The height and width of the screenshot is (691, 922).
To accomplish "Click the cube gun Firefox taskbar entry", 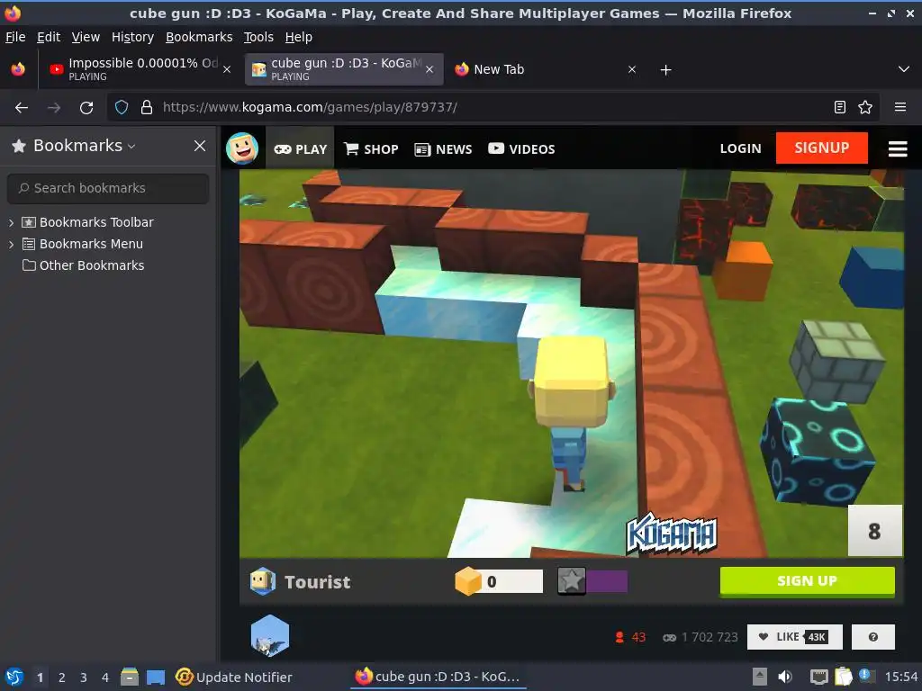I will click(438, 677).
